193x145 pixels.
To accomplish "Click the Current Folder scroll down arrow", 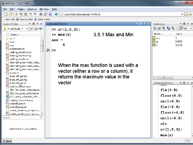I will pos(42,113).
